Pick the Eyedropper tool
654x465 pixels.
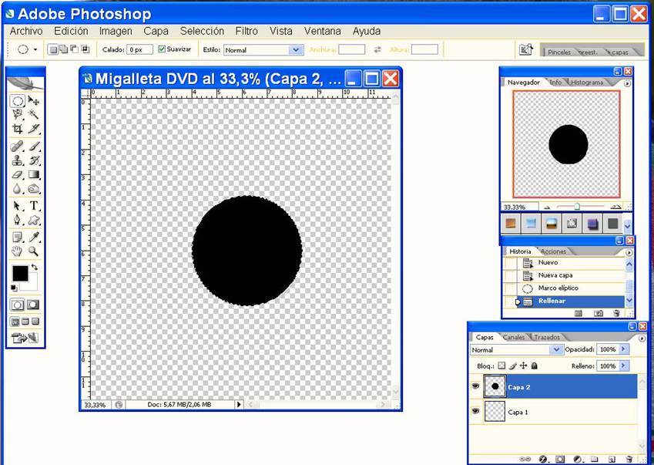pos(34,236)
